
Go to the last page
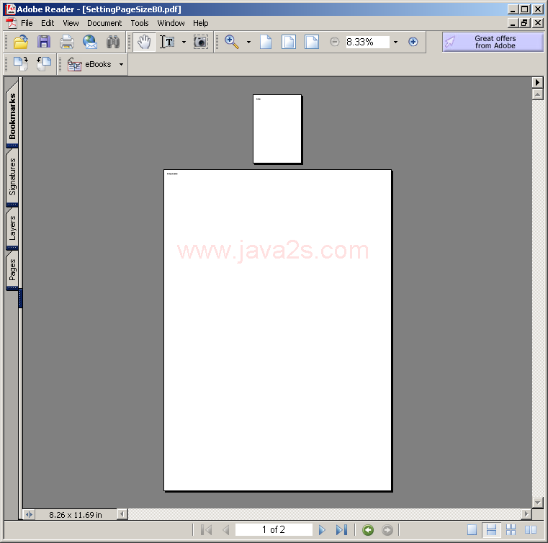click(341, 530)
